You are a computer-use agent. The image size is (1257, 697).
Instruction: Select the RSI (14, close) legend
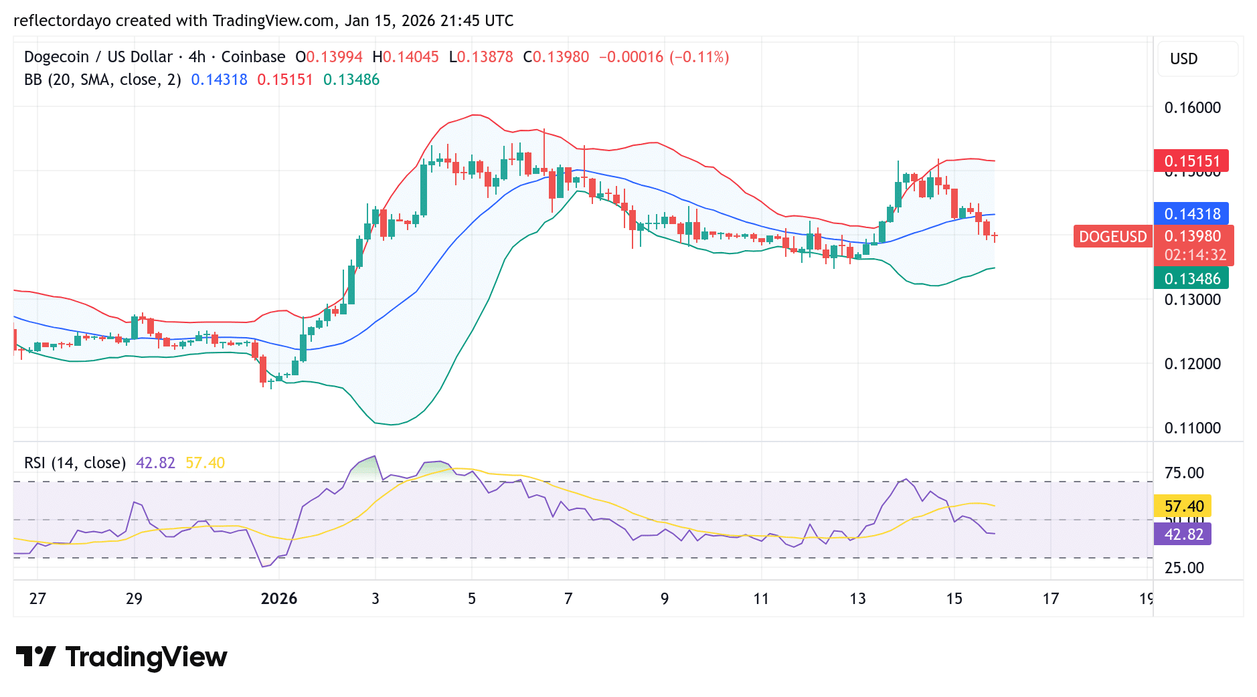click(77, 462)
